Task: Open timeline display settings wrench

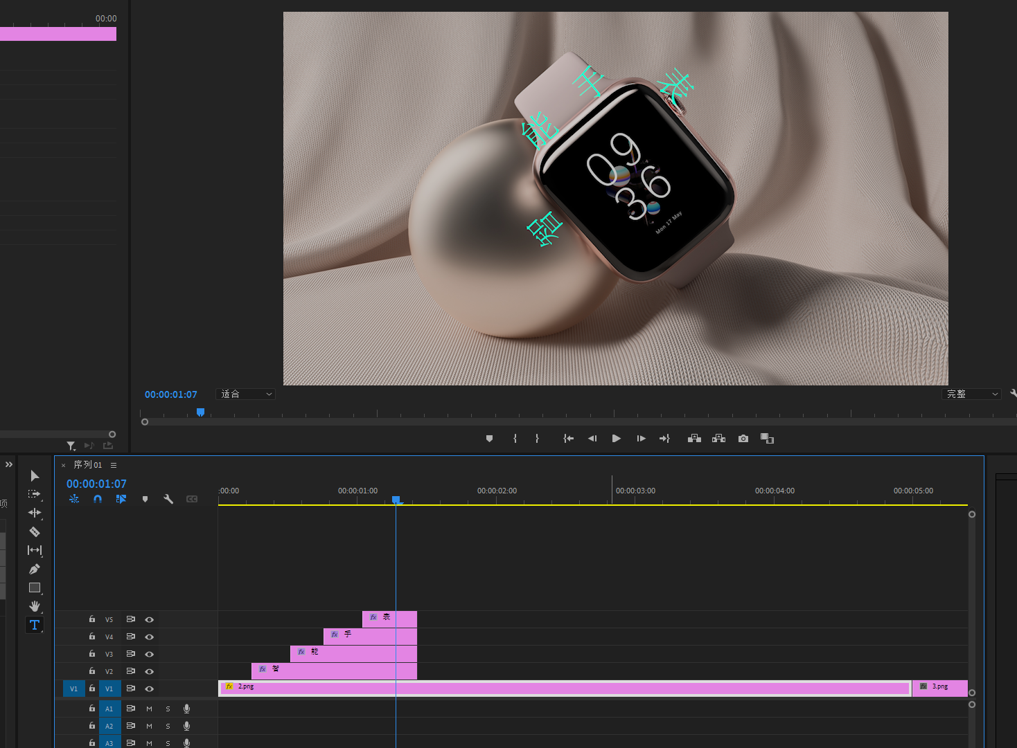Action: (x=168, y=499)
